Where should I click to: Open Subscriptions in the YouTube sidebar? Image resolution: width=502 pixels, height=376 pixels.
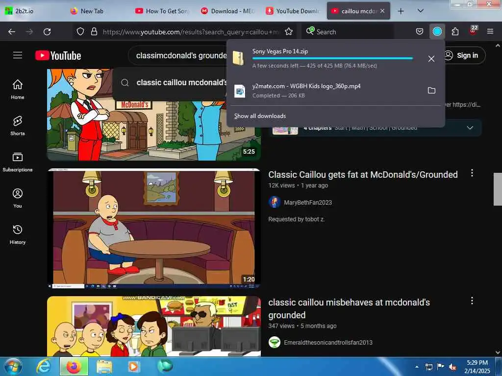pyautogui.click(x=18, y=162)
